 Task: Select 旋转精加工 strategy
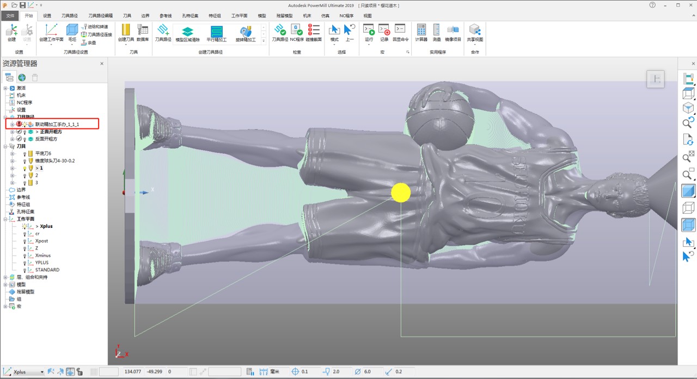(x=246, y=34)
